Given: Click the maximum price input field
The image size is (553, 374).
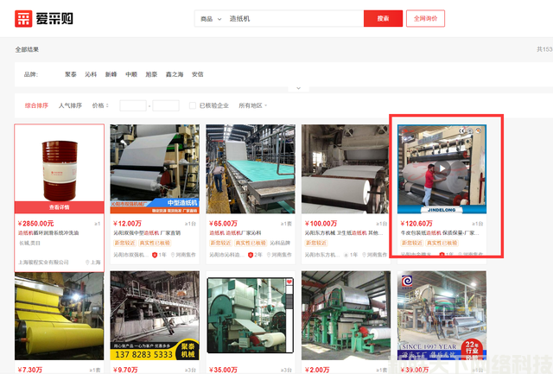Looking at the screenshot, I should [165, 105].
